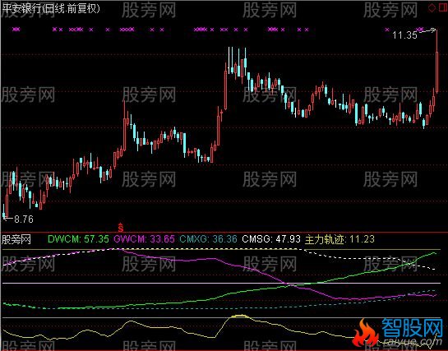Select the chart title 平安银行(日线.前复权)
The image size is (448, 351).
point(51,9)
